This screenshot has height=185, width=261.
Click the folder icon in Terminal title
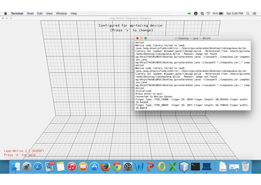[x=176, y=38]
